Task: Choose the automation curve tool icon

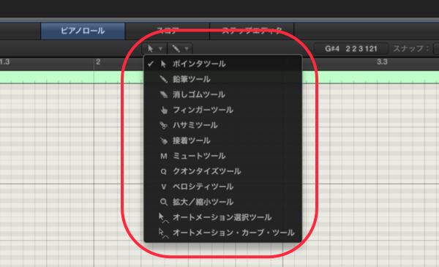Action: point(163,233)
